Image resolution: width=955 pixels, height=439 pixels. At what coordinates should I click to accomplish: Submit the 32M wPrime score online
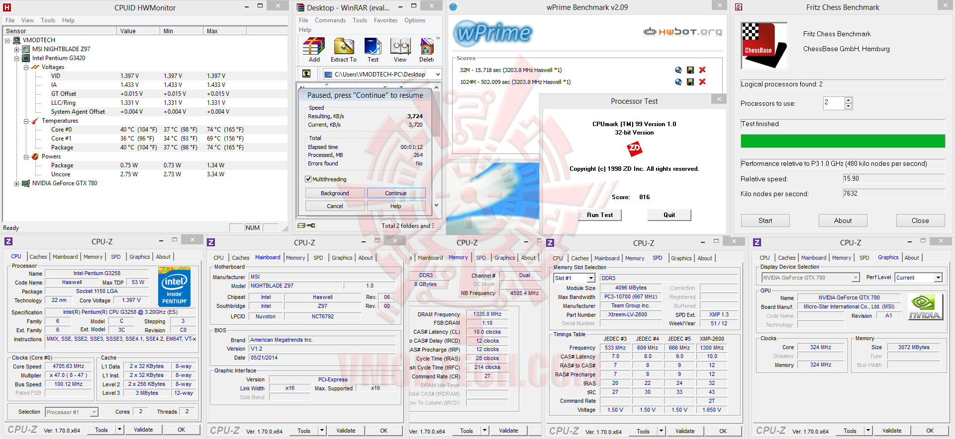[x=678, y=70]
